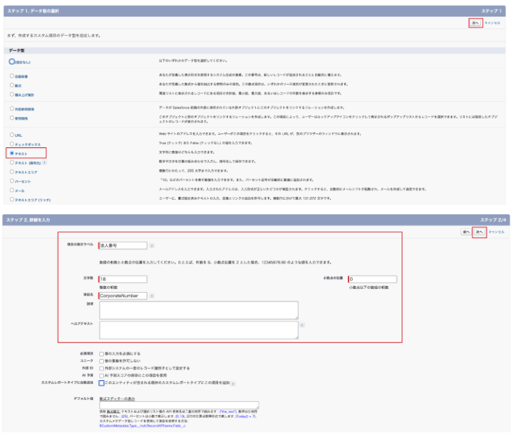Click info icon beside 項目の表示ラベル field
516x435 pixels.
(x=152, y=245)
